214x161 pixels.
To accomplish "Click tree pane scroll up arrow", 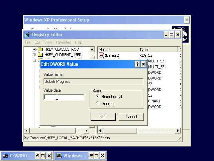I will [x=92, y=49].
